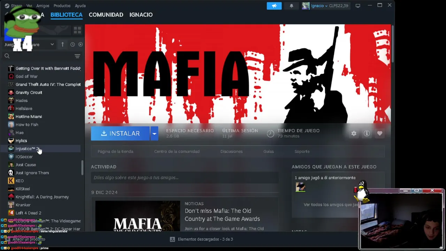Select Hellslave game icon
Screen dimensions: 446x251
[x=11, y=108]
